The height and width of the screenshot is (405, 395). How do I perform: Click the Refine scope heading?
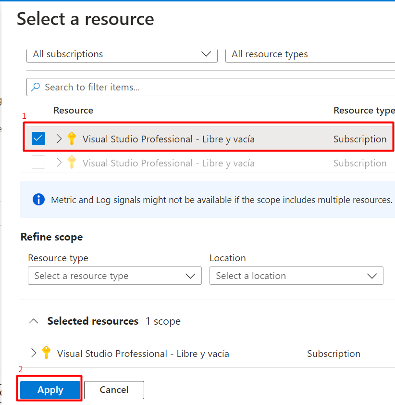(51, 237)
